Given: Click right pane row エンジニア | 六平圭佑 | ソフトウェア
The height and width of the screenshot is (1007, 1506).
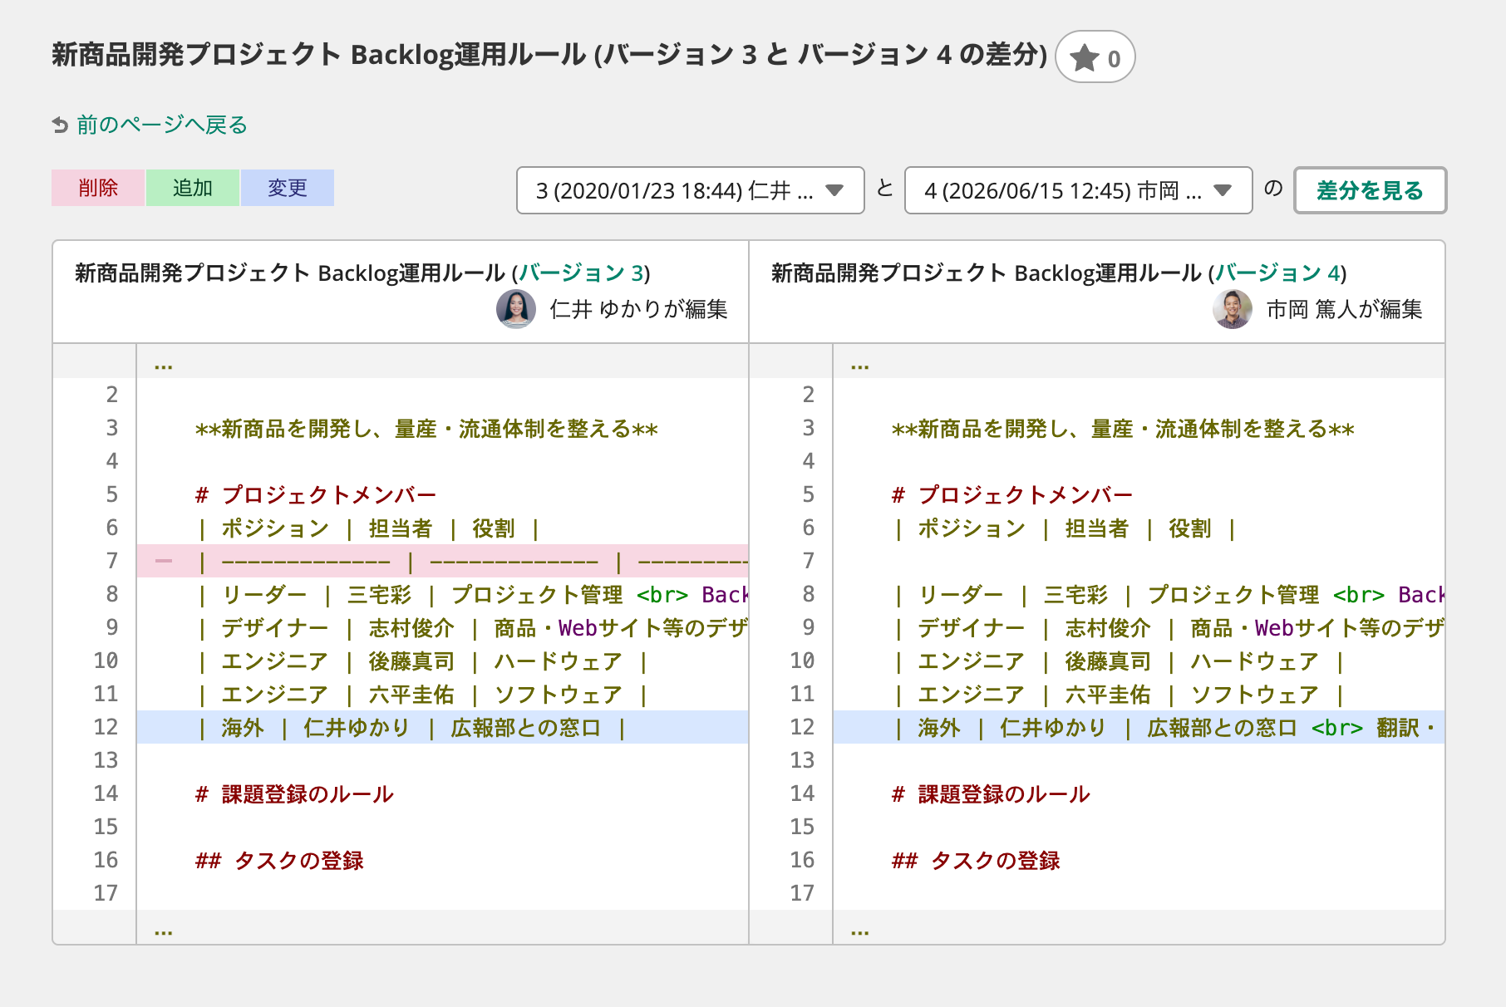Looking at the screenshot, I should click(x=1119, y=695).
